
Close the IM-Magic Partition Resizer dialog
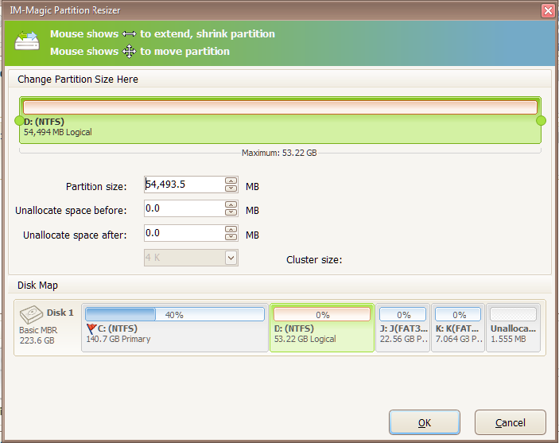549,10
